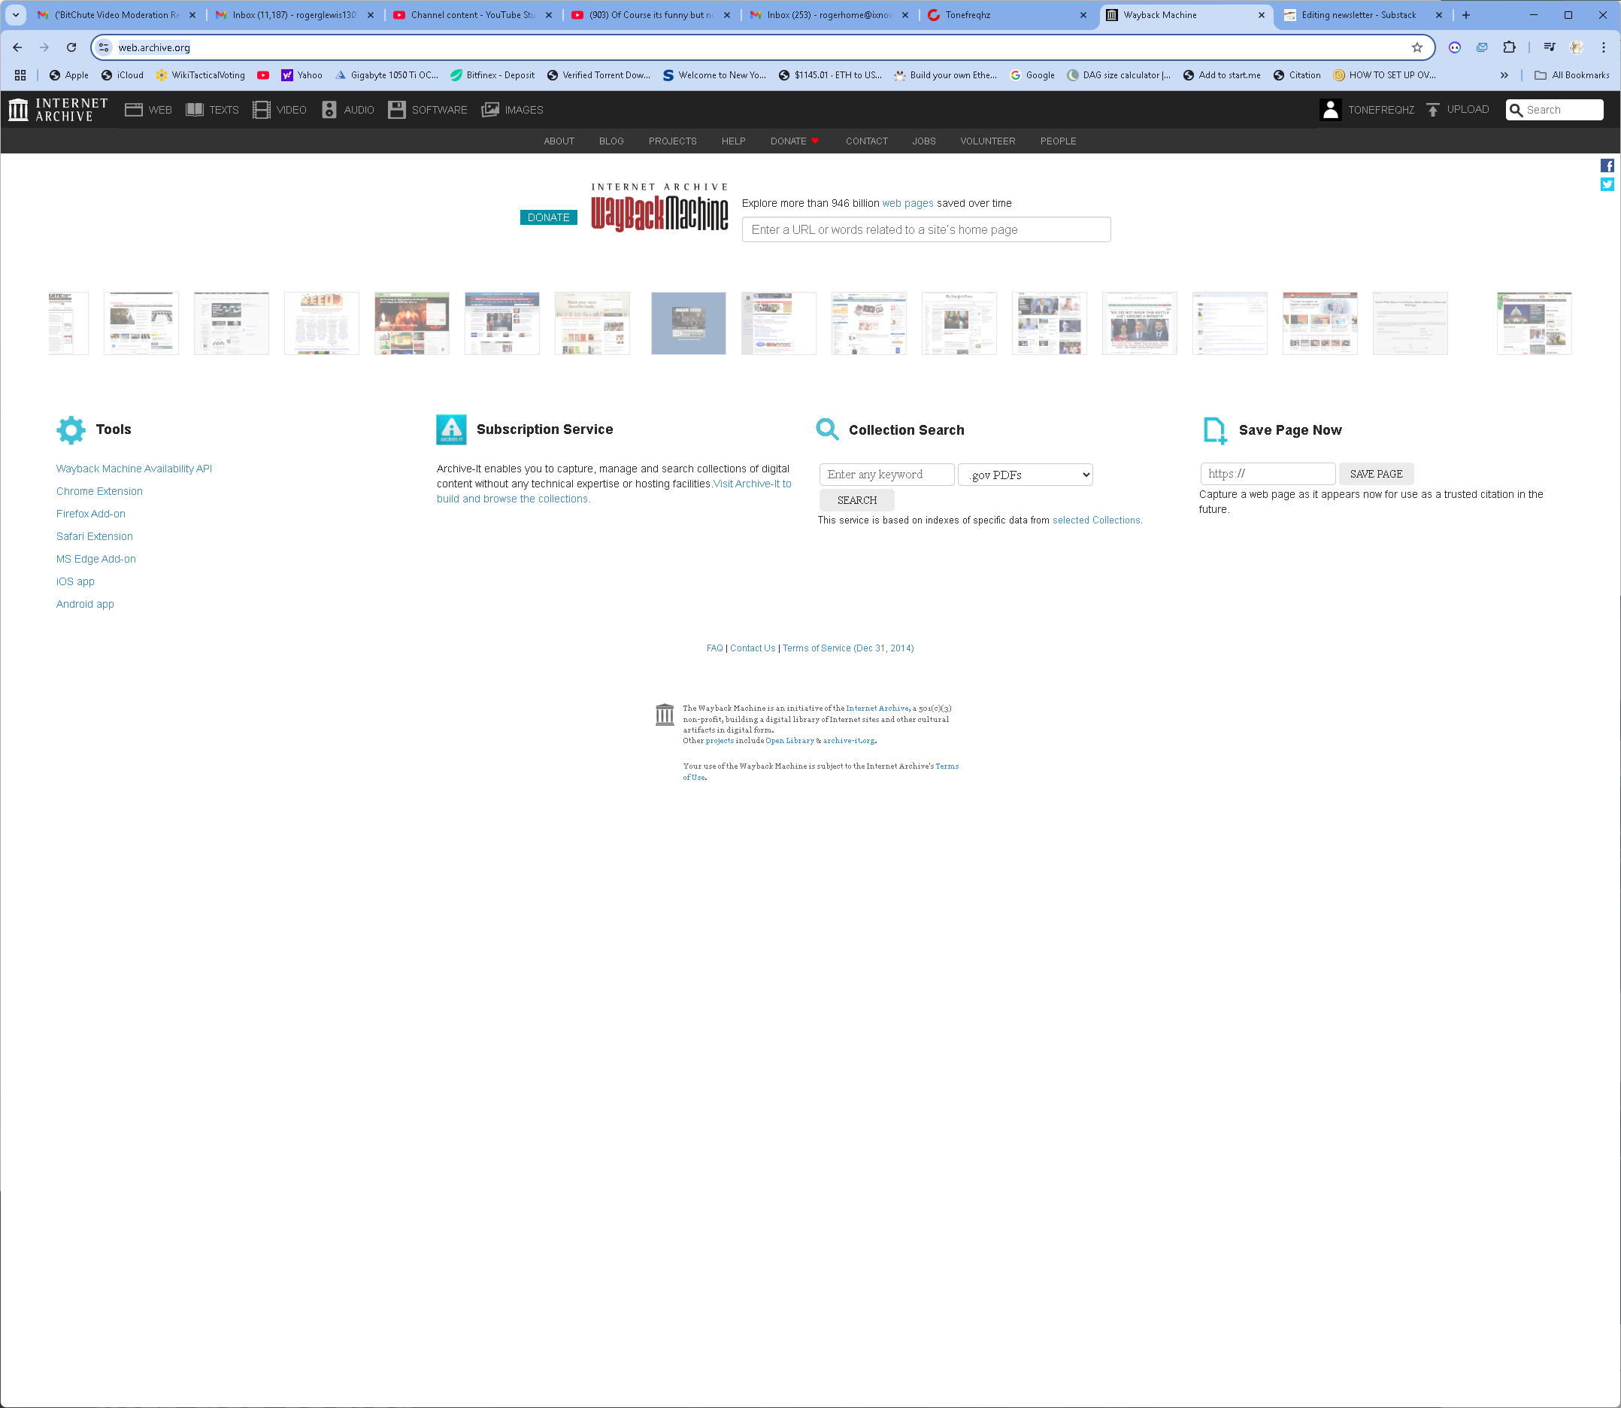Open the DONATE nav item with heart
The height and width of the screenshot is (1408, 1621).
(x=794, y=141)
